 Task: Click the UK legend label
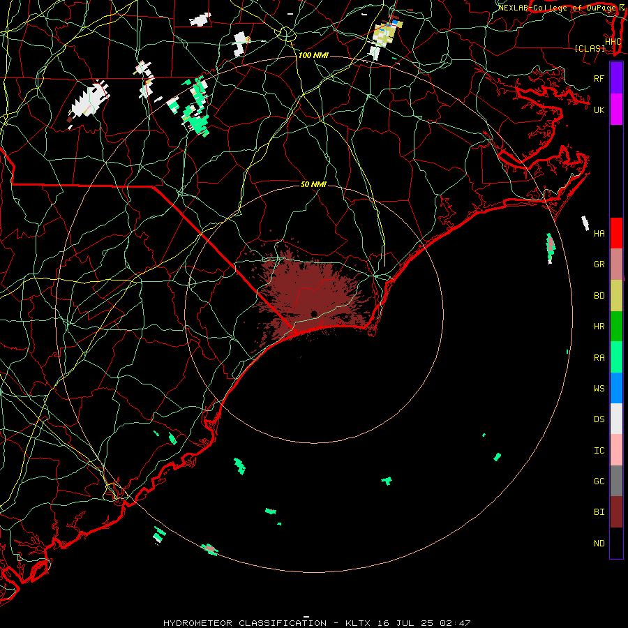click(599, 110)
